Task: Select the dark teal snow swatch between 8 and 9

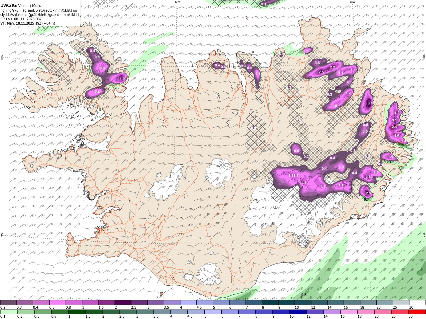Action: click(270, 303)
